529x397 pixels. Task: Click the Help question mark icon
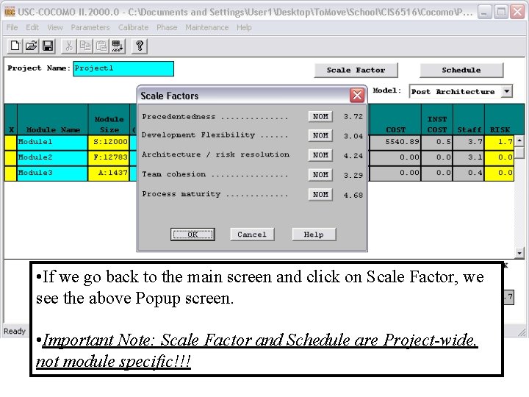140,46
